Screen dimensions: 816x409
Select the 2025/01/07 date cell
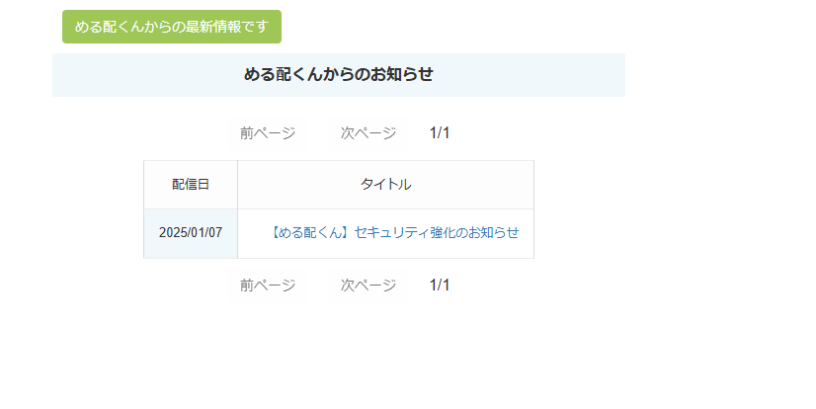click(191, 232)
